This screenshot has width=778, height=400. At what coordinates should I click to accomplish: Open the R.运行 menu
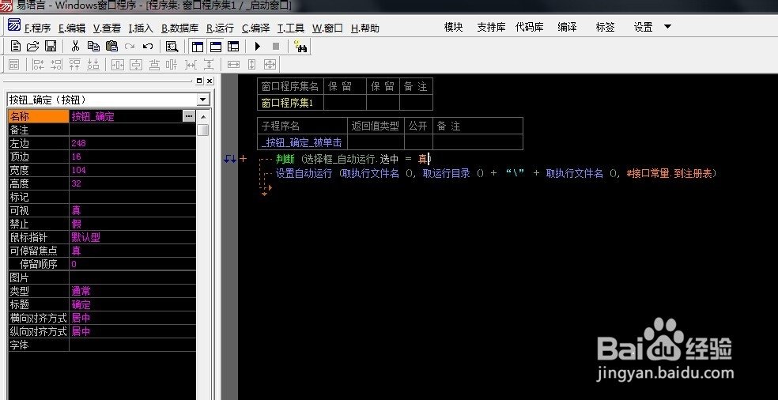[x=220, y=28]
